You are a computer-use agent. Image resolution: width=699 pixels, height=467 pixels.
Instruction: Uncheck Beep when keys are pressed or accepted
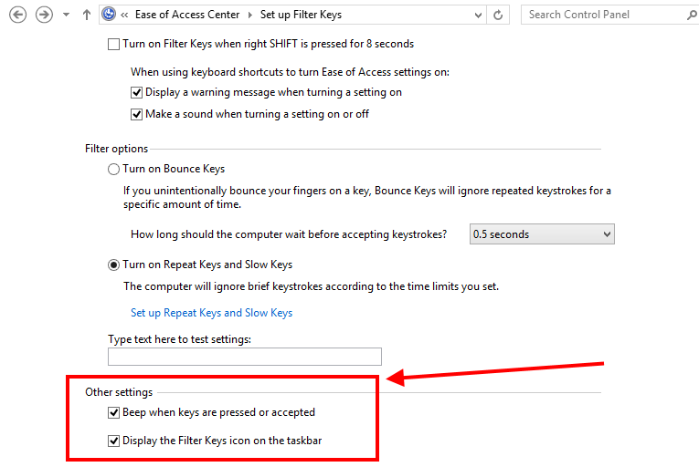(x=113, y=412)
